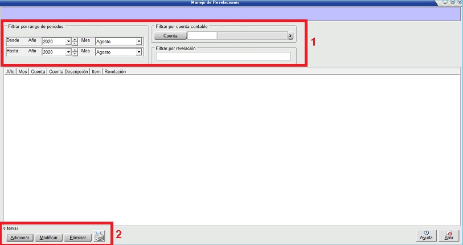Expand the Hasta Mes dropdown showing Agosto

tap(139, 52)
